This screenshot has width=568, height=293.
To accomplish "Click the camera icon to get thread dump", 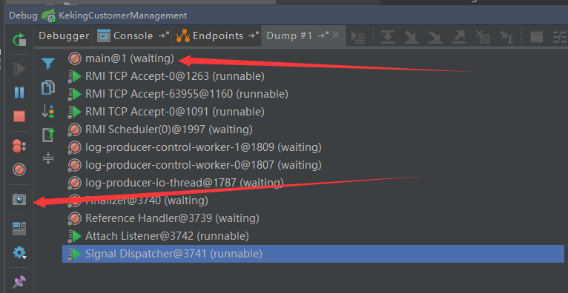I will click(x=19, y=199).
